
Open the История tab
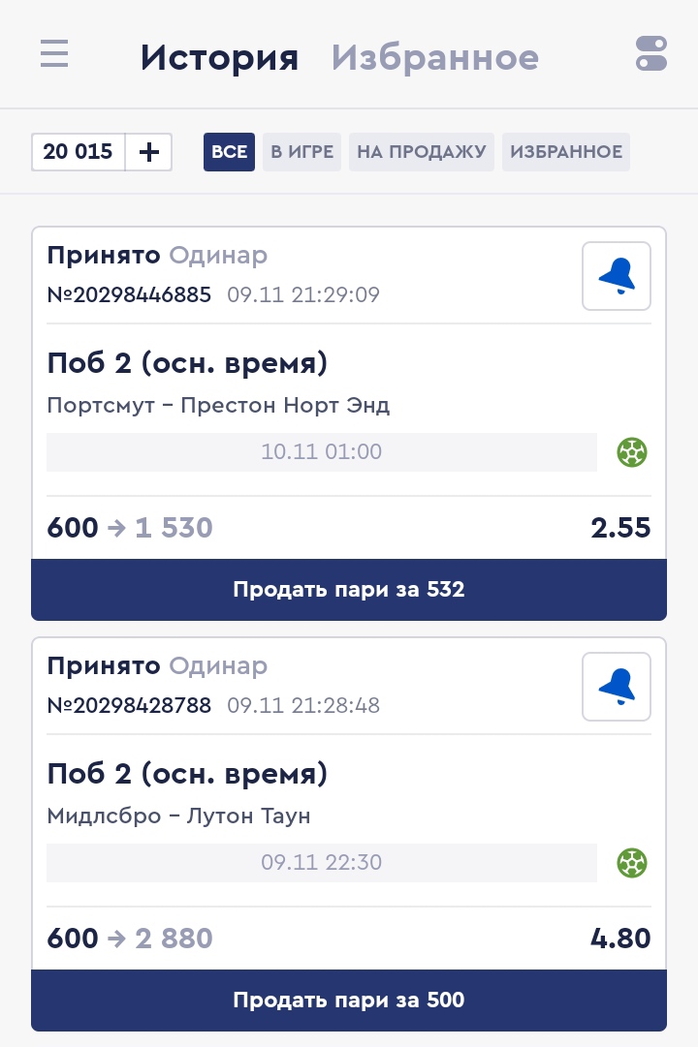(x=219, y=58)
